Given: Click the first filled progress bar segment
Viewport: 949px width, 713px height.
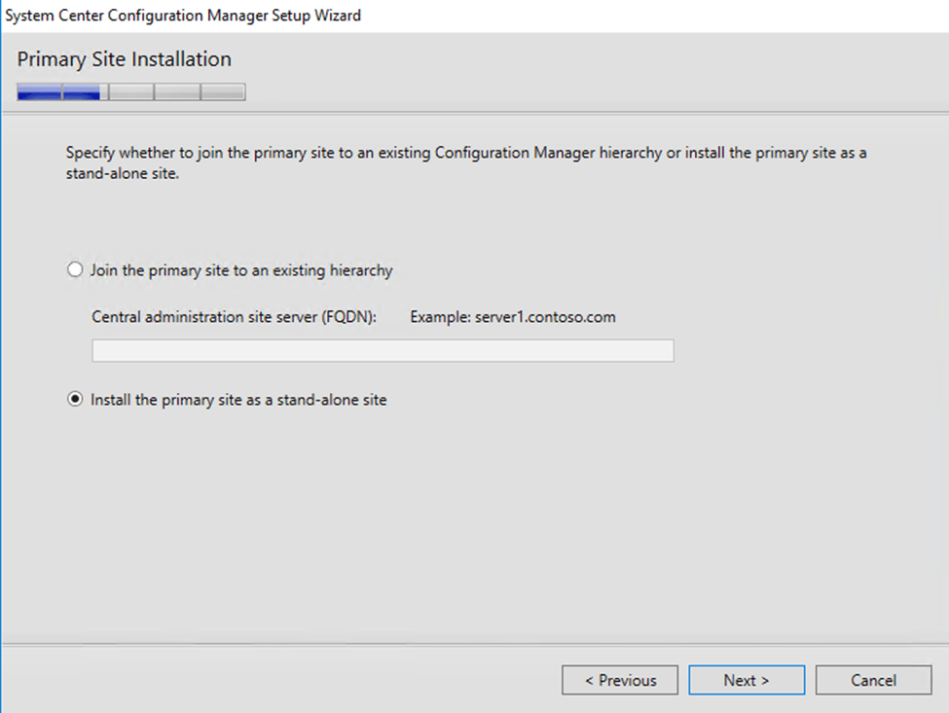Looking at the screenshot, I should click(x=40, y=93).
